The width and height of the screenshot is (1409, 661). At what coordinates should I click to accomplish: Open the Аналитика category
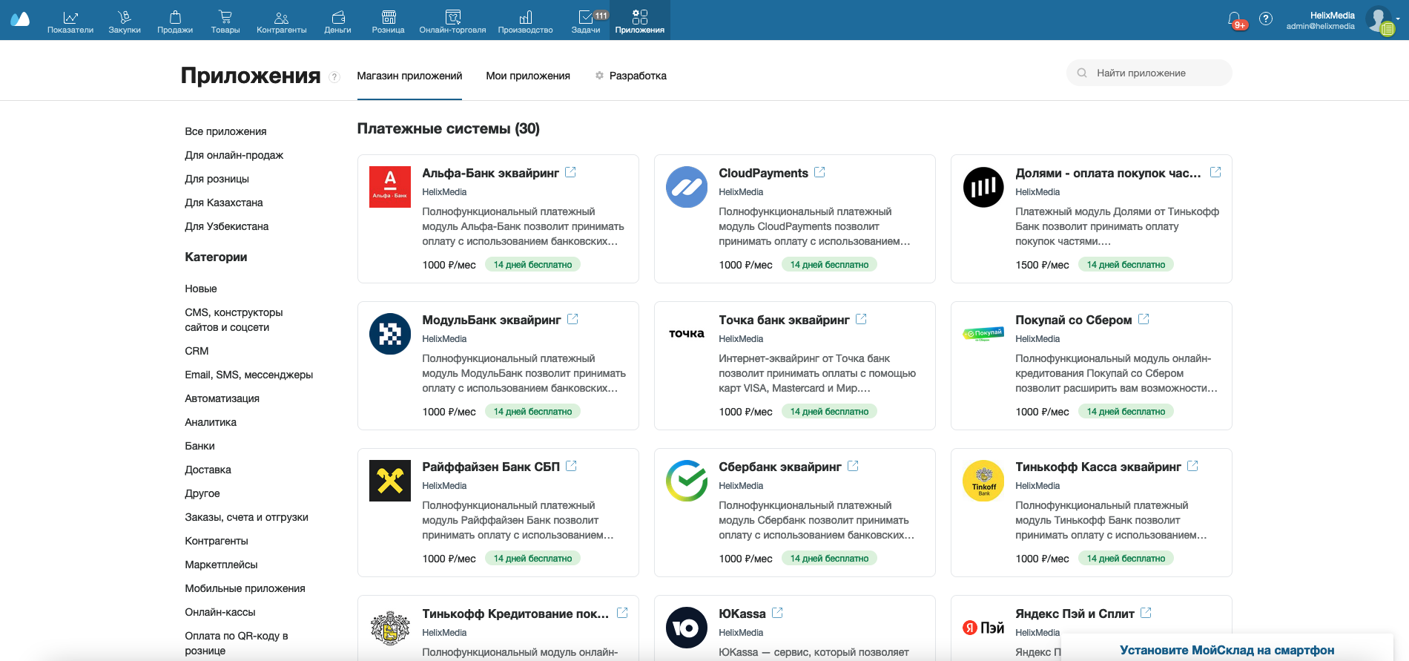click(x=211, y=422)
